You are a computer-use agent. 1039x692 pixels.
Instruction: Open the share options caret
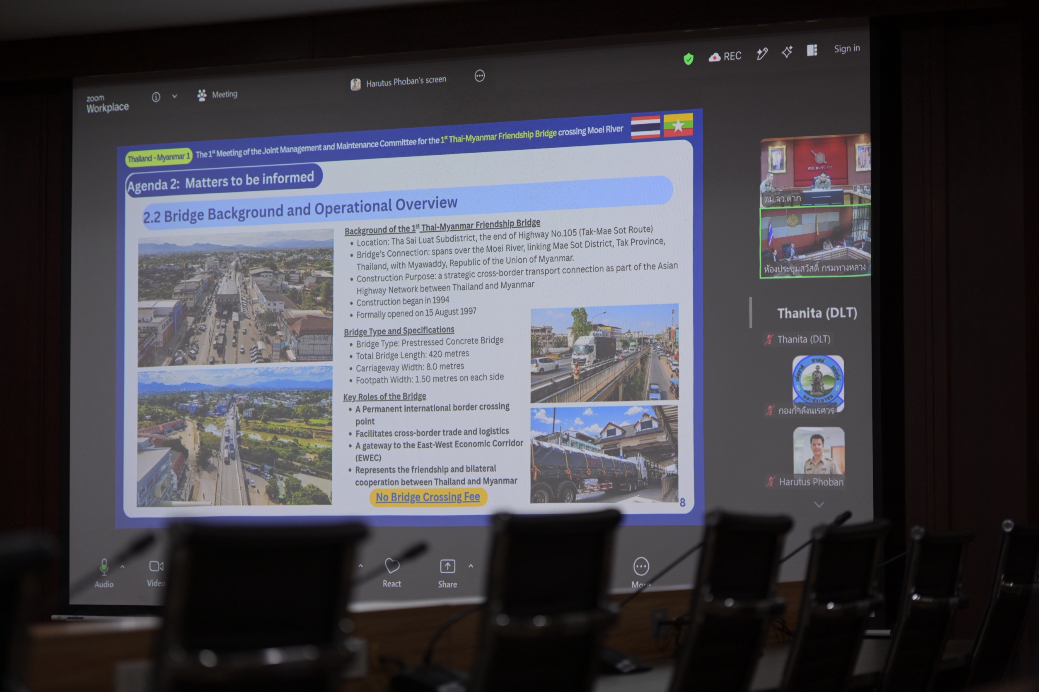point(471,566)
